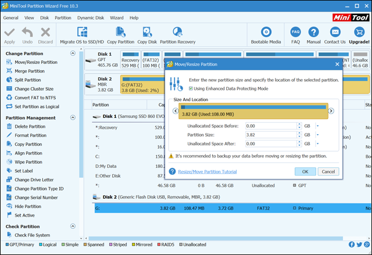Click Partition Size spinner arrows
The height and width of the screenshot is (255, 372).
[x=299, y=135]
